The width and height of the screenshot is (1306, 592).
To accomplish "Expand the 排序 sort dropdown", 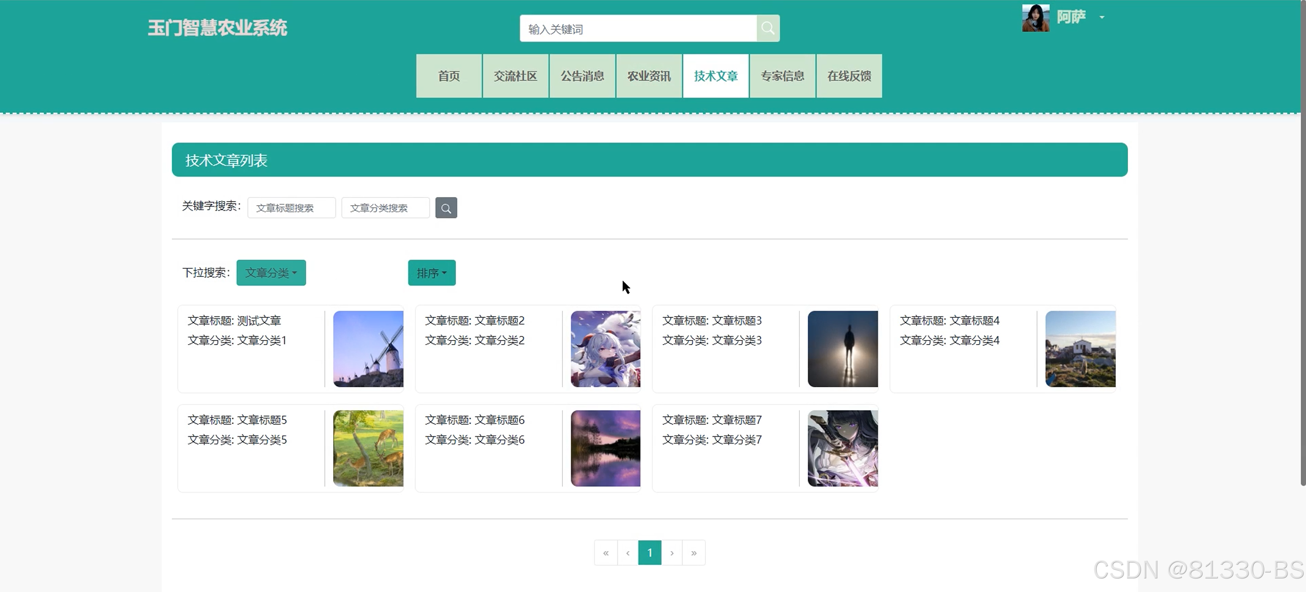I will (431, 273).
